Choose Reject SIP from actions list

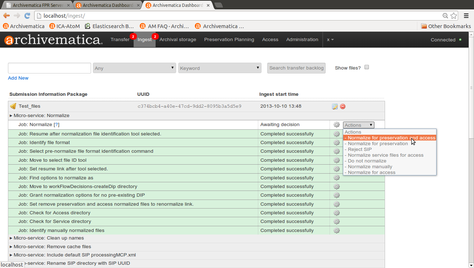click(x=359, y=149)
